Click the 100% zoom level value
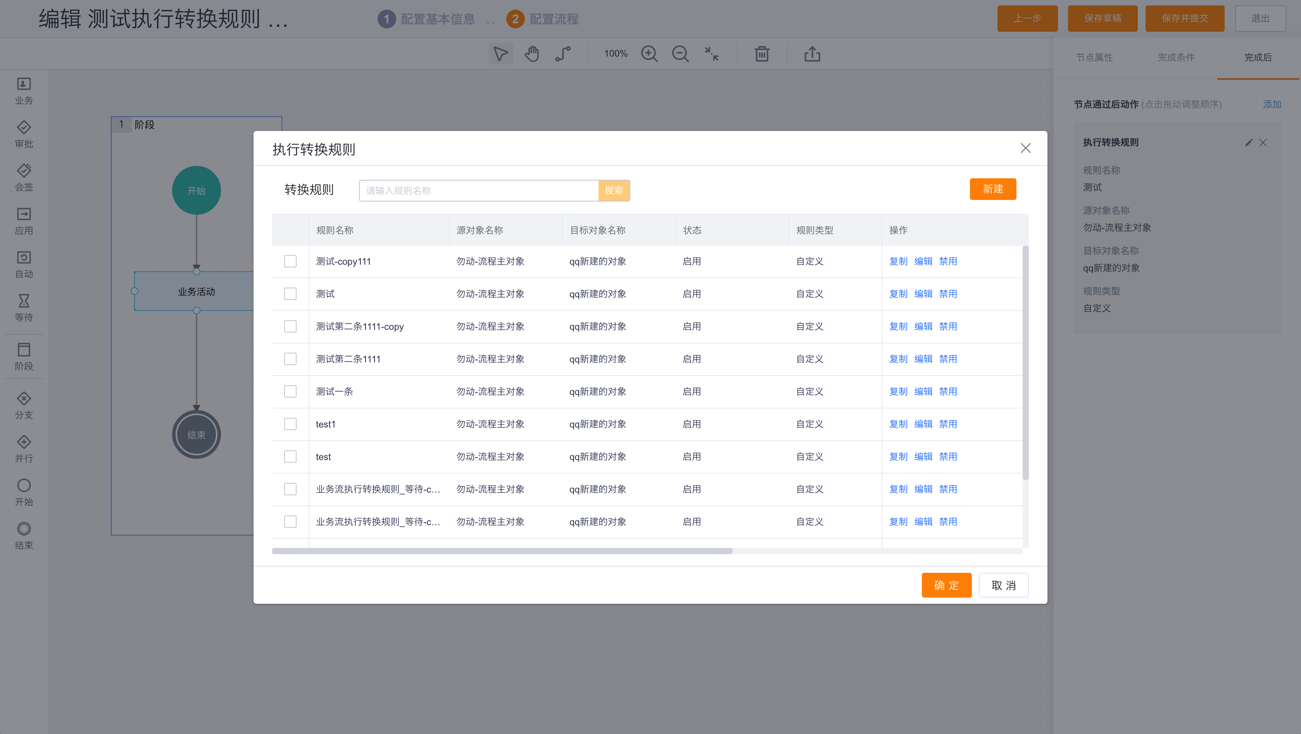1301x734 pixels. [x=616, y=53]
